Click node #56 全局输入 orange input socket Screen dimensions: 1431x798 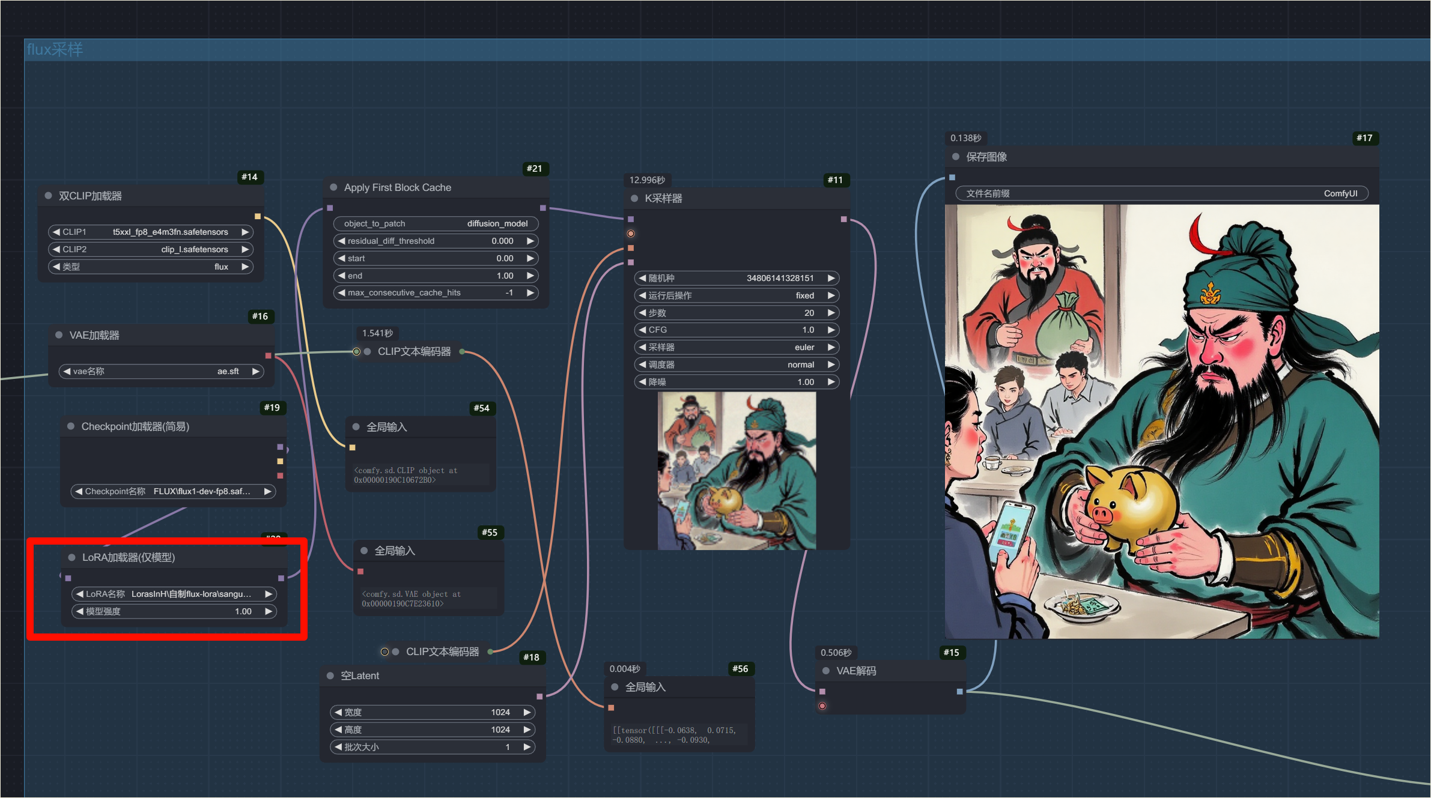[611, 708]
